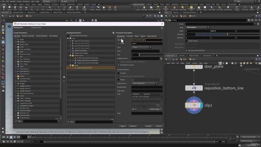Image resolution: width=261 pixels, height=147 pixels.
Task: Open parameter pane gear settings icon
Action: click(249, 20)
